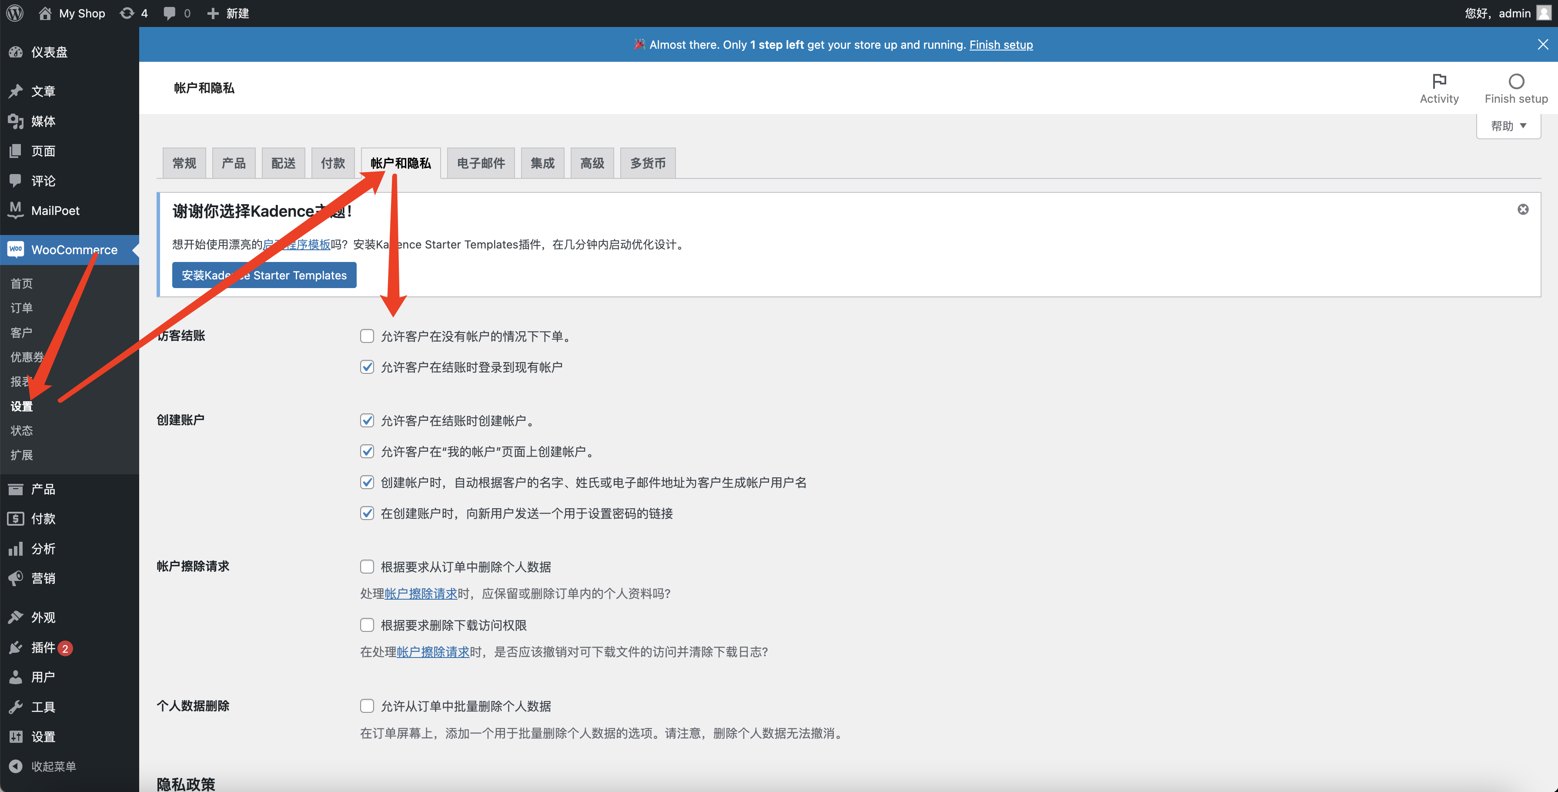Dismiss the Kadence theme notice
1558x792 pixels.
click(1523, 209)
